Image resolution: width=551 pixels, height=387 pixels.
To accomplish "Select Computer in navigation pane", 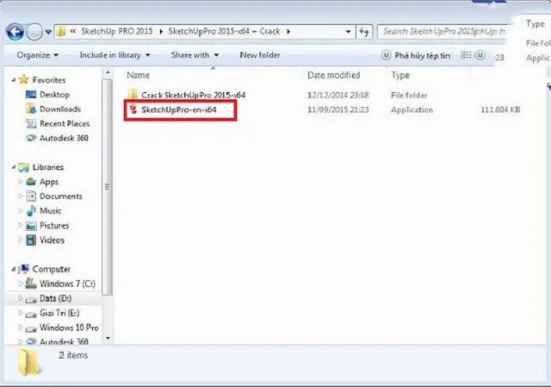I will (52, 269).
